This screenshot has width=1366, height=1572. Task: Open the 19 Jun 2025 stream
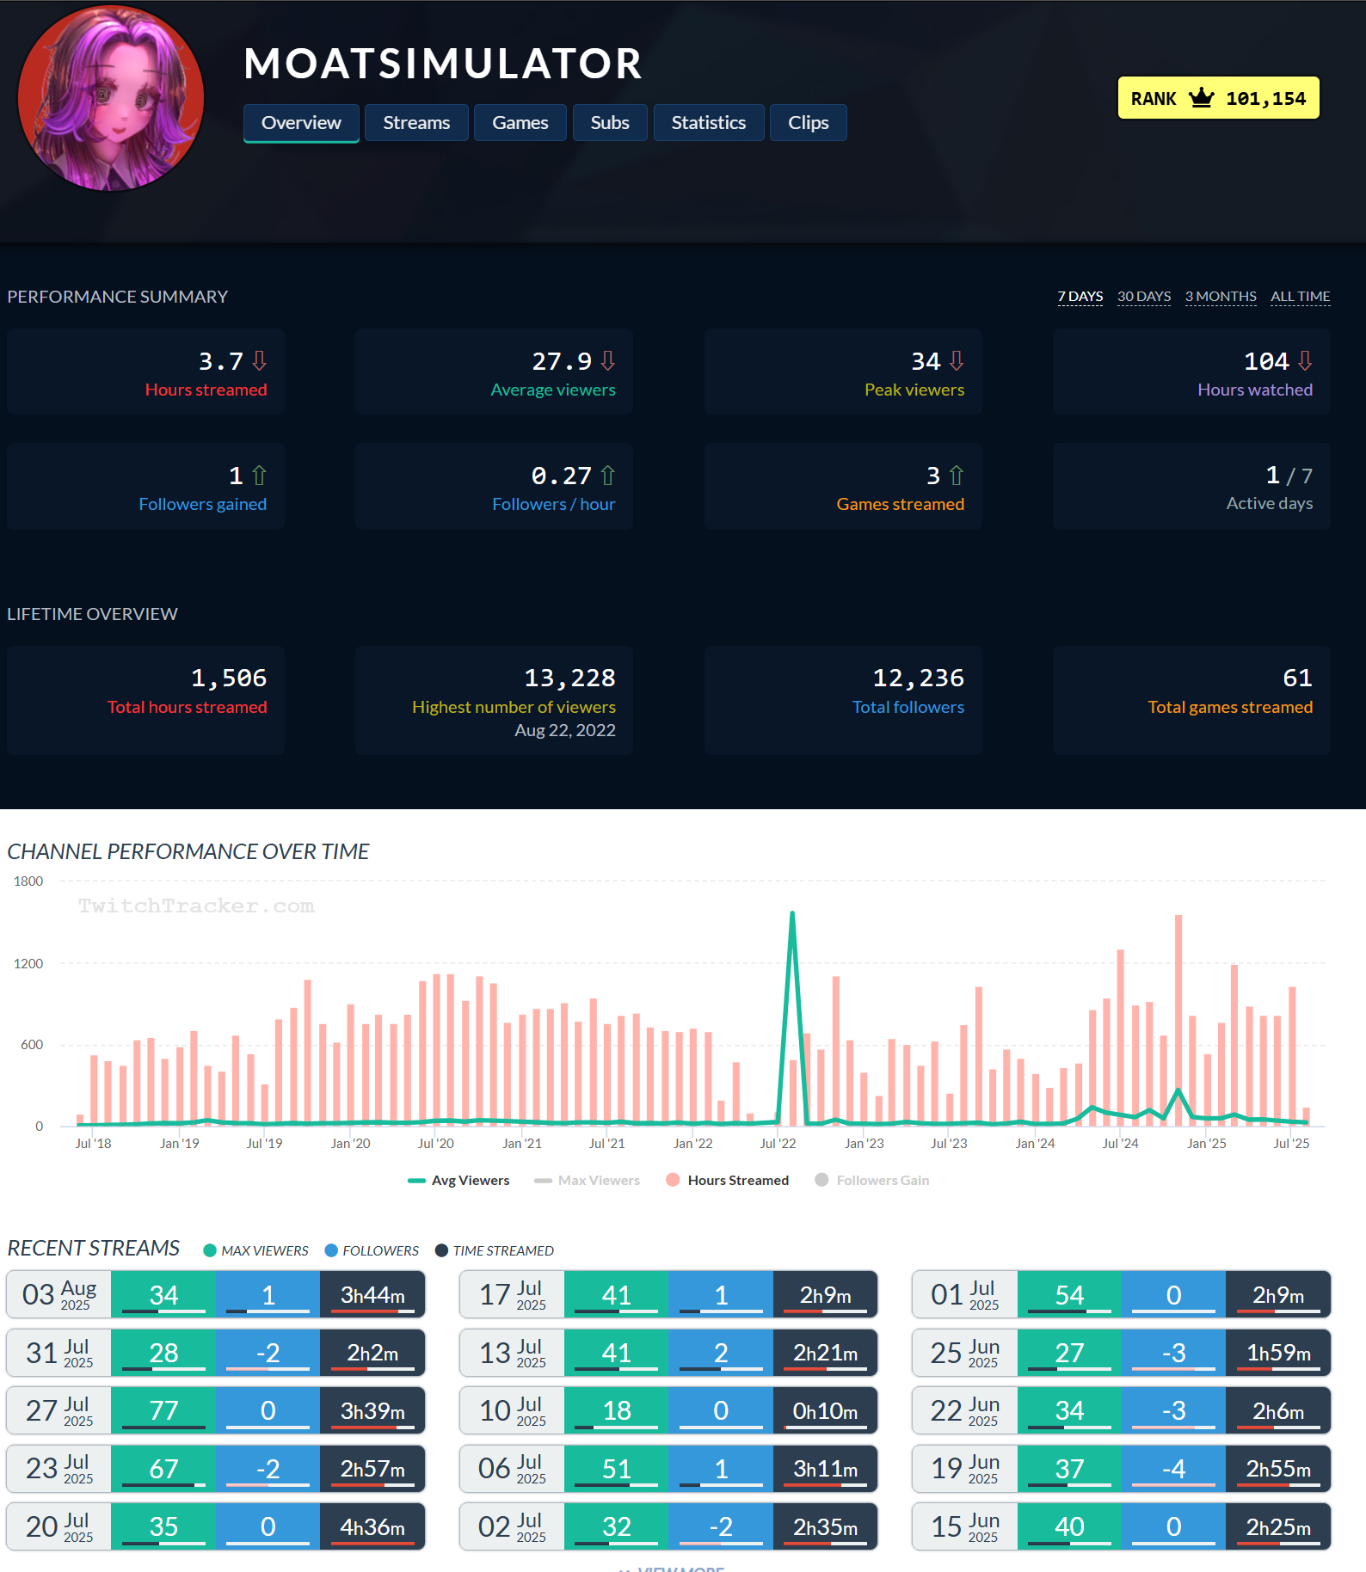1122,1468
